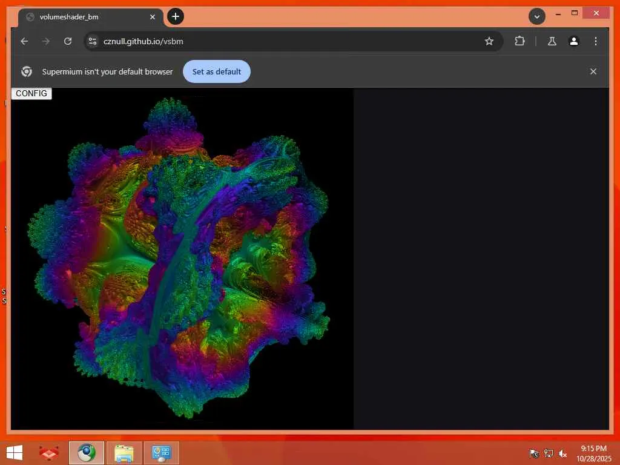Screen dimensions: 620x465
Task: Open site information icon in address bar
Action: [93, 41]
